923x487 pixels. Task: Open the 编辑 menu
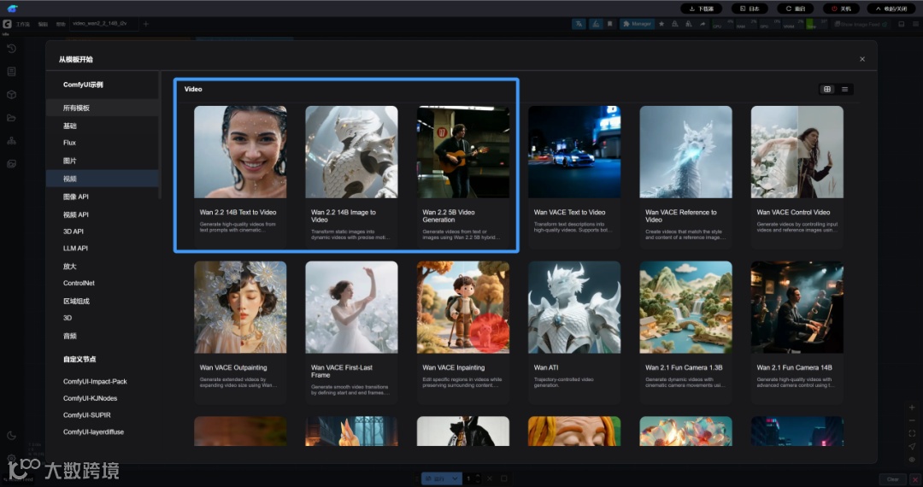coord(43,25)
